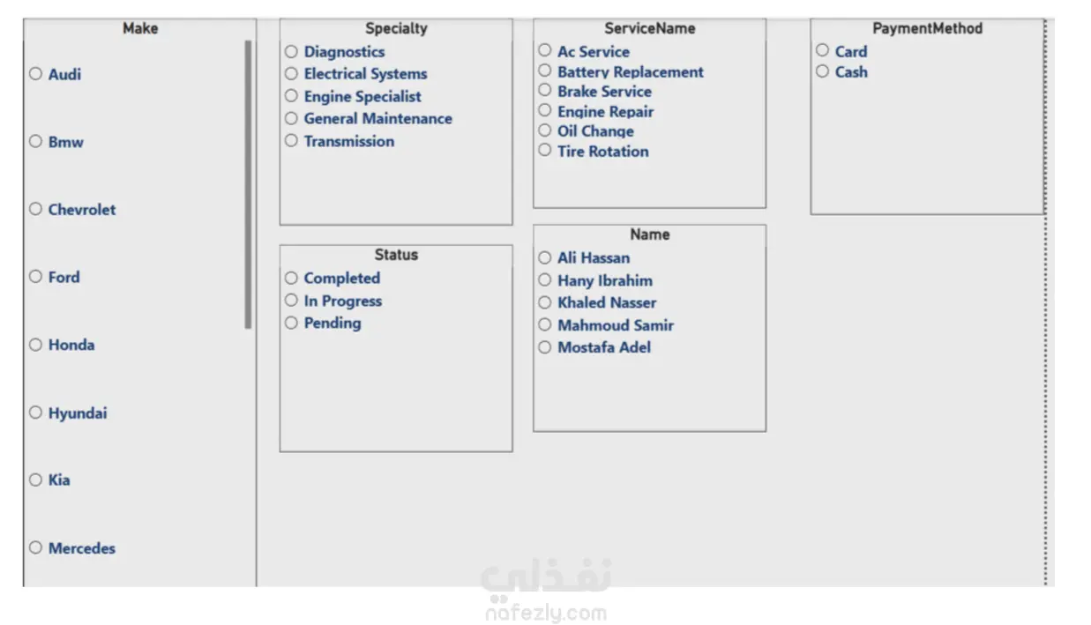
Task: Choose Pending status option
Action: [x=291, y=323]
